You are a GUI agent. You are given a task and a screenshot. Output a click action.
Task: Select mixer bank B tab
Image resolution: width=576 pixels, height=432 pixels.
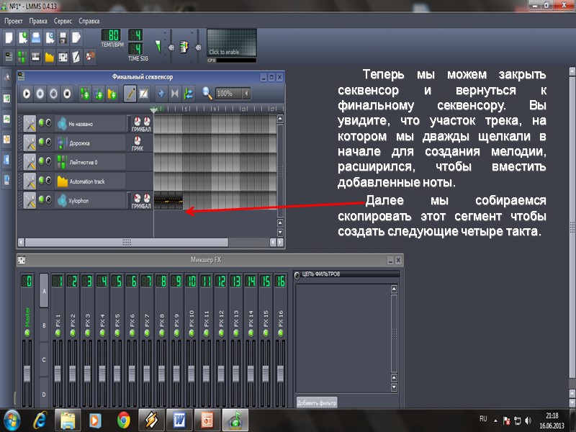[44, 325]
